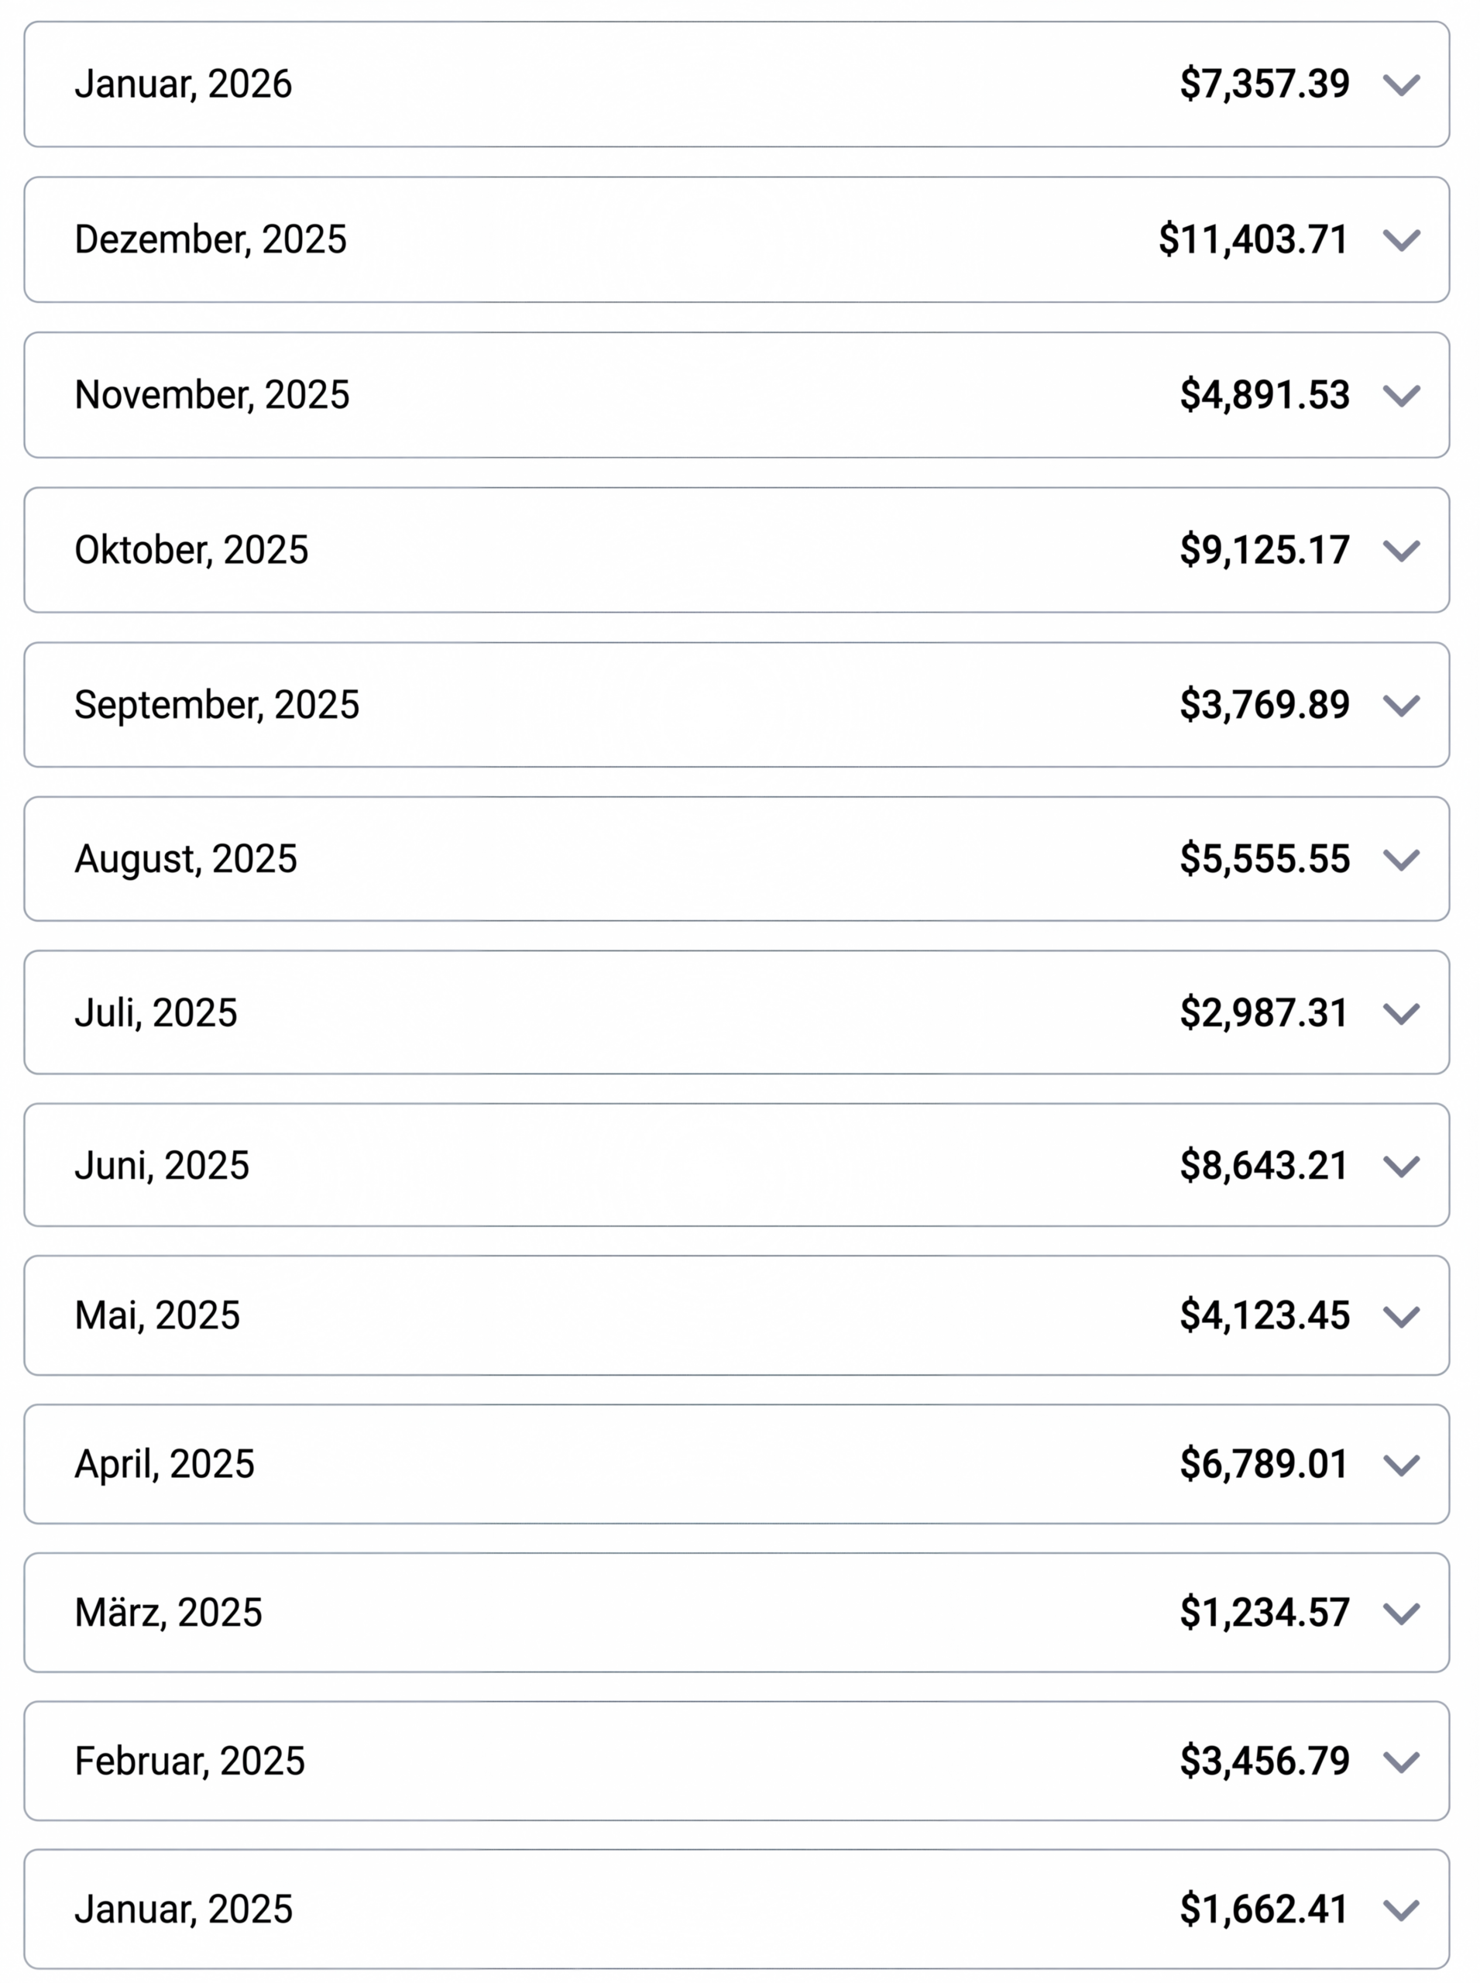Click the chevron beside $4,123.45
1480x1983 pixels.
click(1400, 1316)
